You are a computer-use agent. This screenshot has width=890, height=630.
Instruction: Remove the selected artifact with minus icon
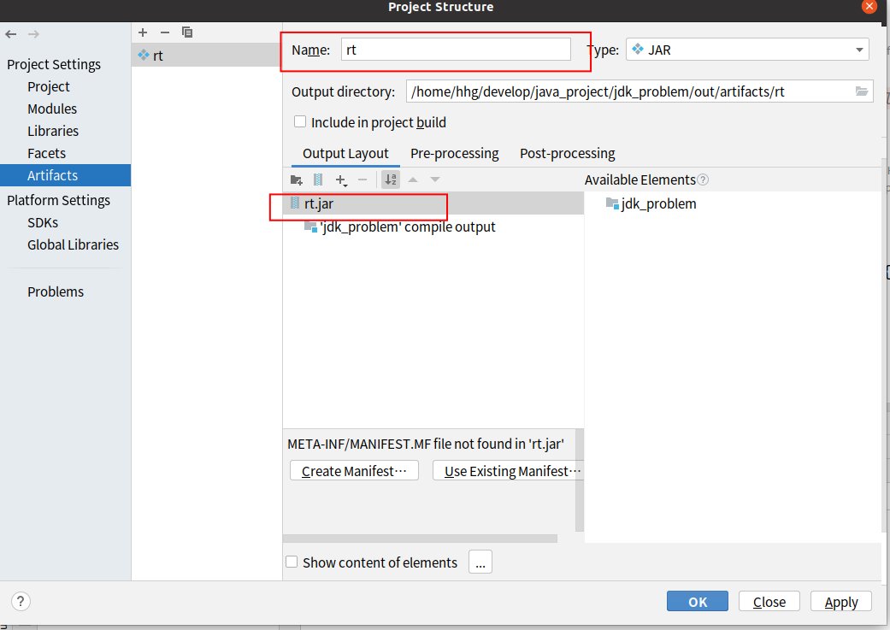pyautogui.click(x=165, y=32)
